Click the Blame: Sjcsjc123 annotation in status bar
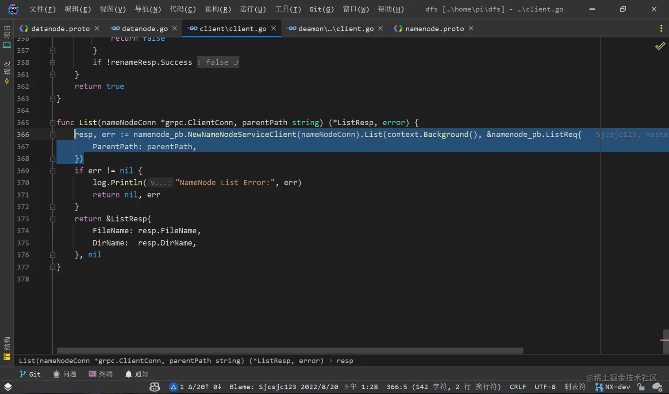The width and height of the screenshot is (669, 394). pos(304,387)
